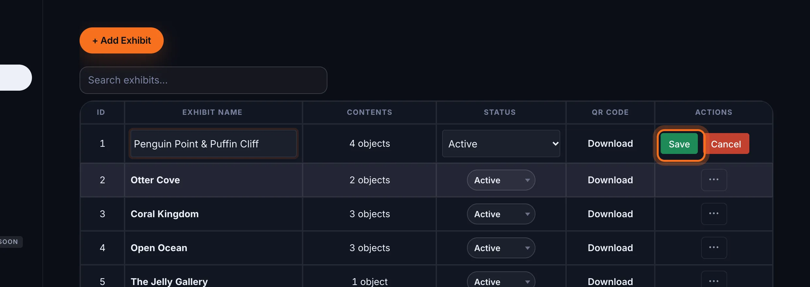This screenshot has height=287, width=810.
Task: Click the 2 objects cell for Otter Cove
Action: [x=369, y=180]
